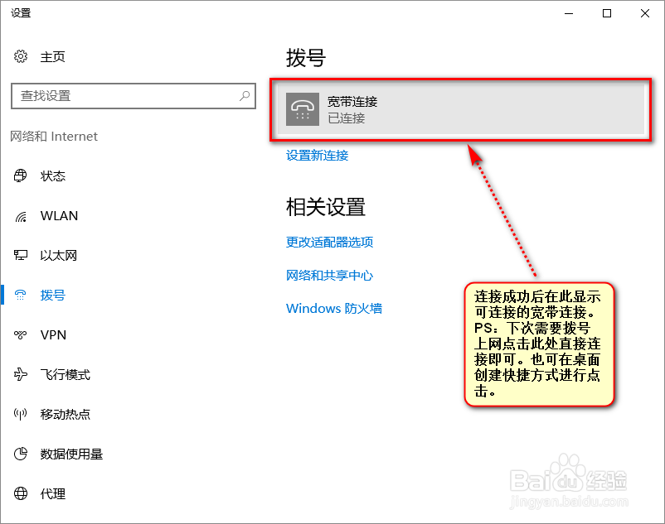Open 以太网 settings
665x524 pixels.
pyautogui.click(x=59, y=256)
